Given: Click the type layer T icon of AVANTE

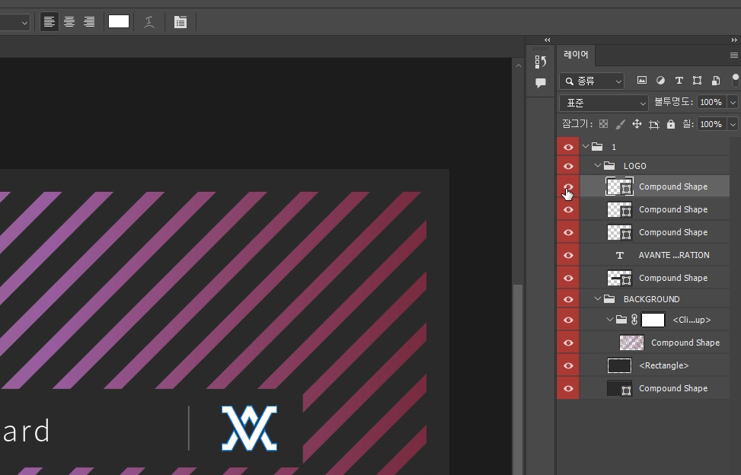Looking at the screenshot, I should point(620,256).
